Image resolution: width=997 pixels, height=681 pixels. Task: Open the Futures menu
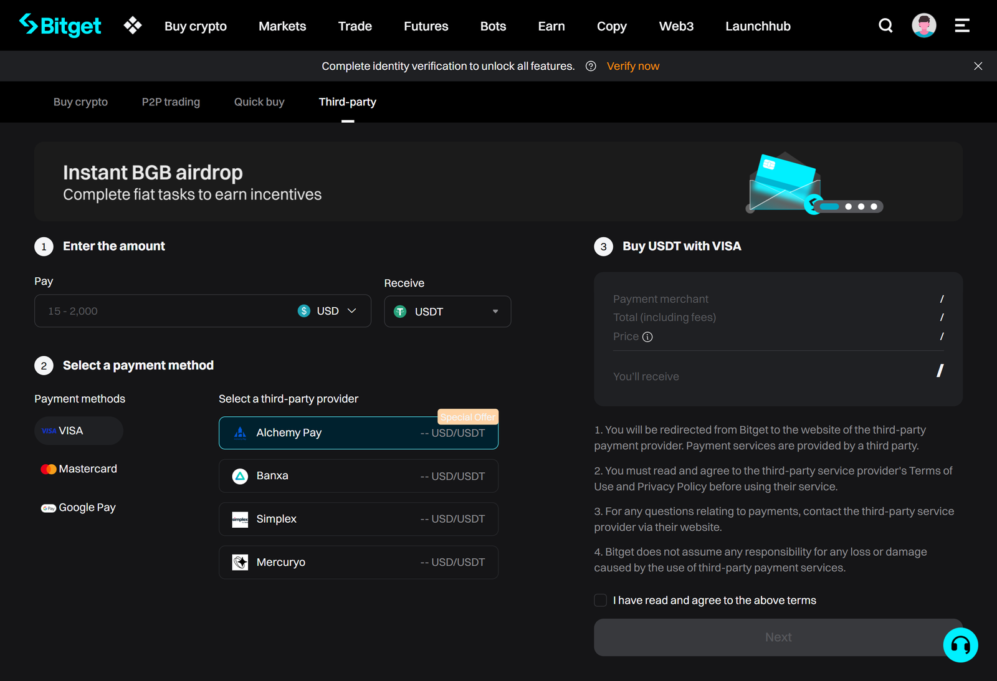pyautogui.click(x=426, y=26)
